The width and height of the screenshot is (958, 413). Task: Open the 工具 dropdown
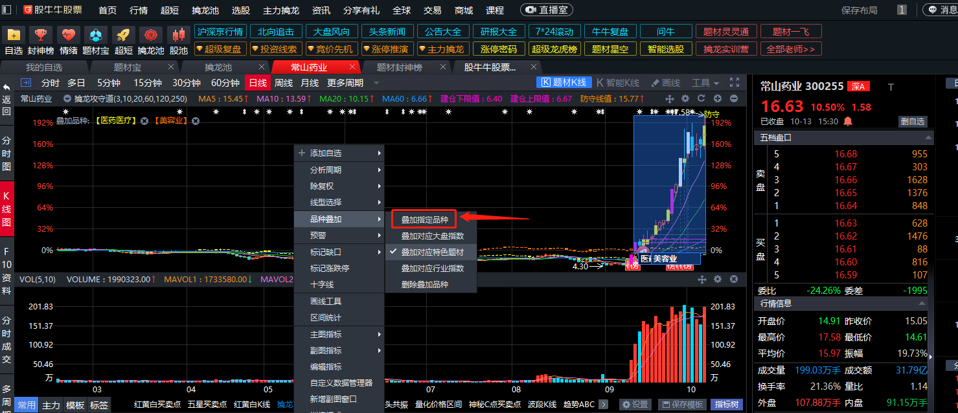click(705, 82)
